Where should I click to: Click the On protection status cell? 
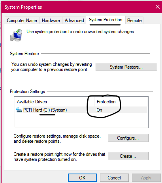pyautogui.click(x=99, y=110)
